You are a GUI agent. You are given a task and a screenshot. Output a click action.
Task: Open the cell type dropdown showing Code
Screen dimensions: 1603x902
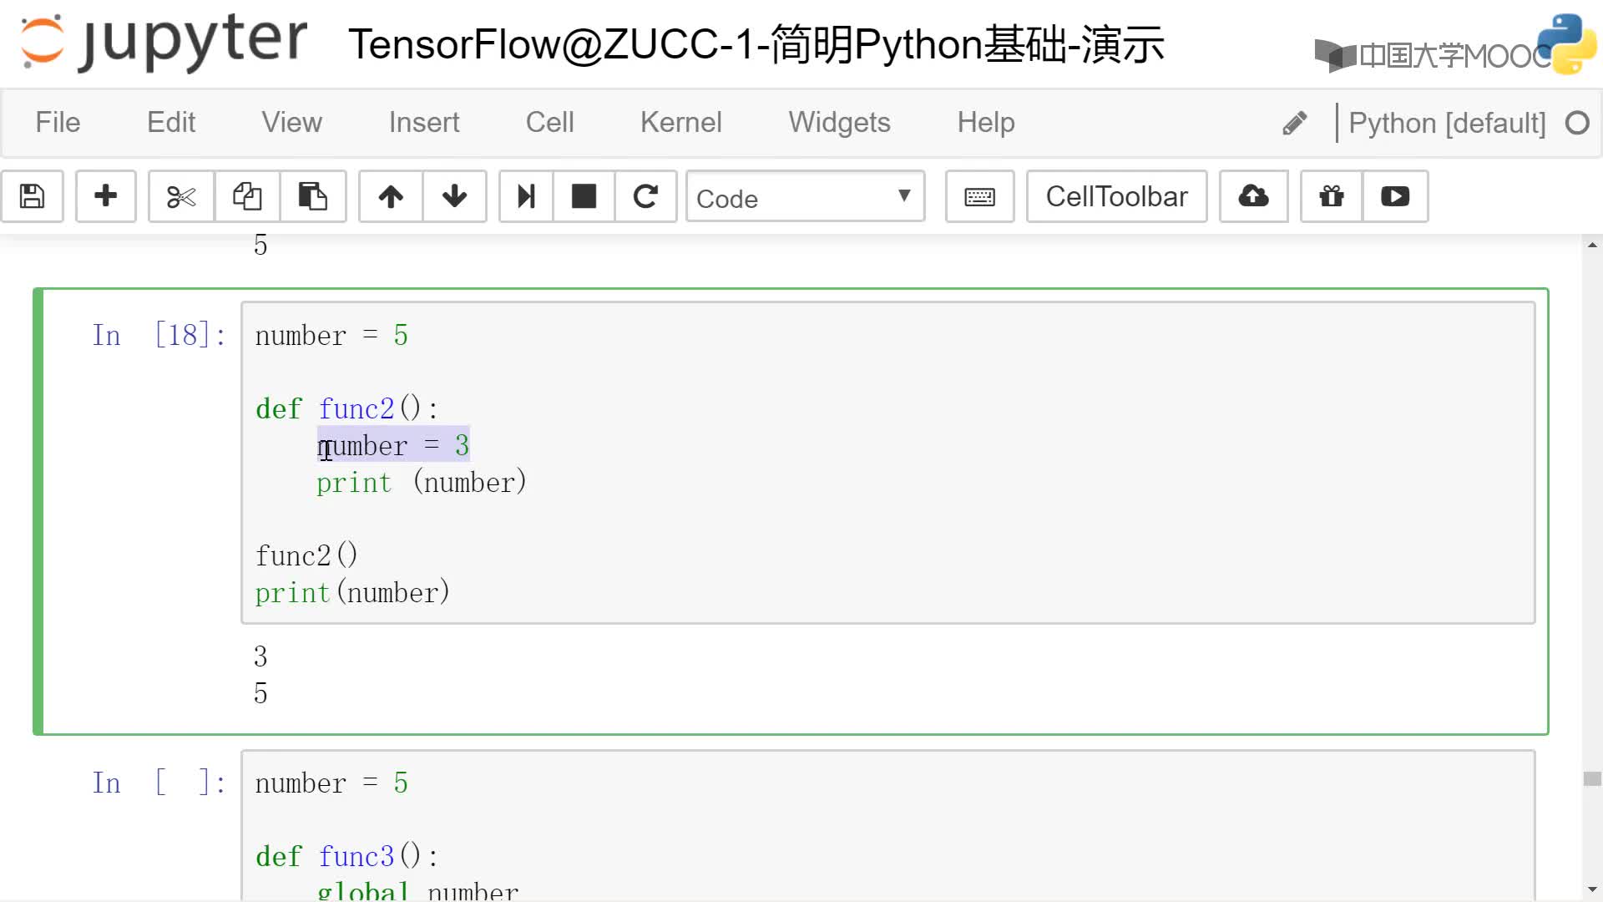(805, 197)
